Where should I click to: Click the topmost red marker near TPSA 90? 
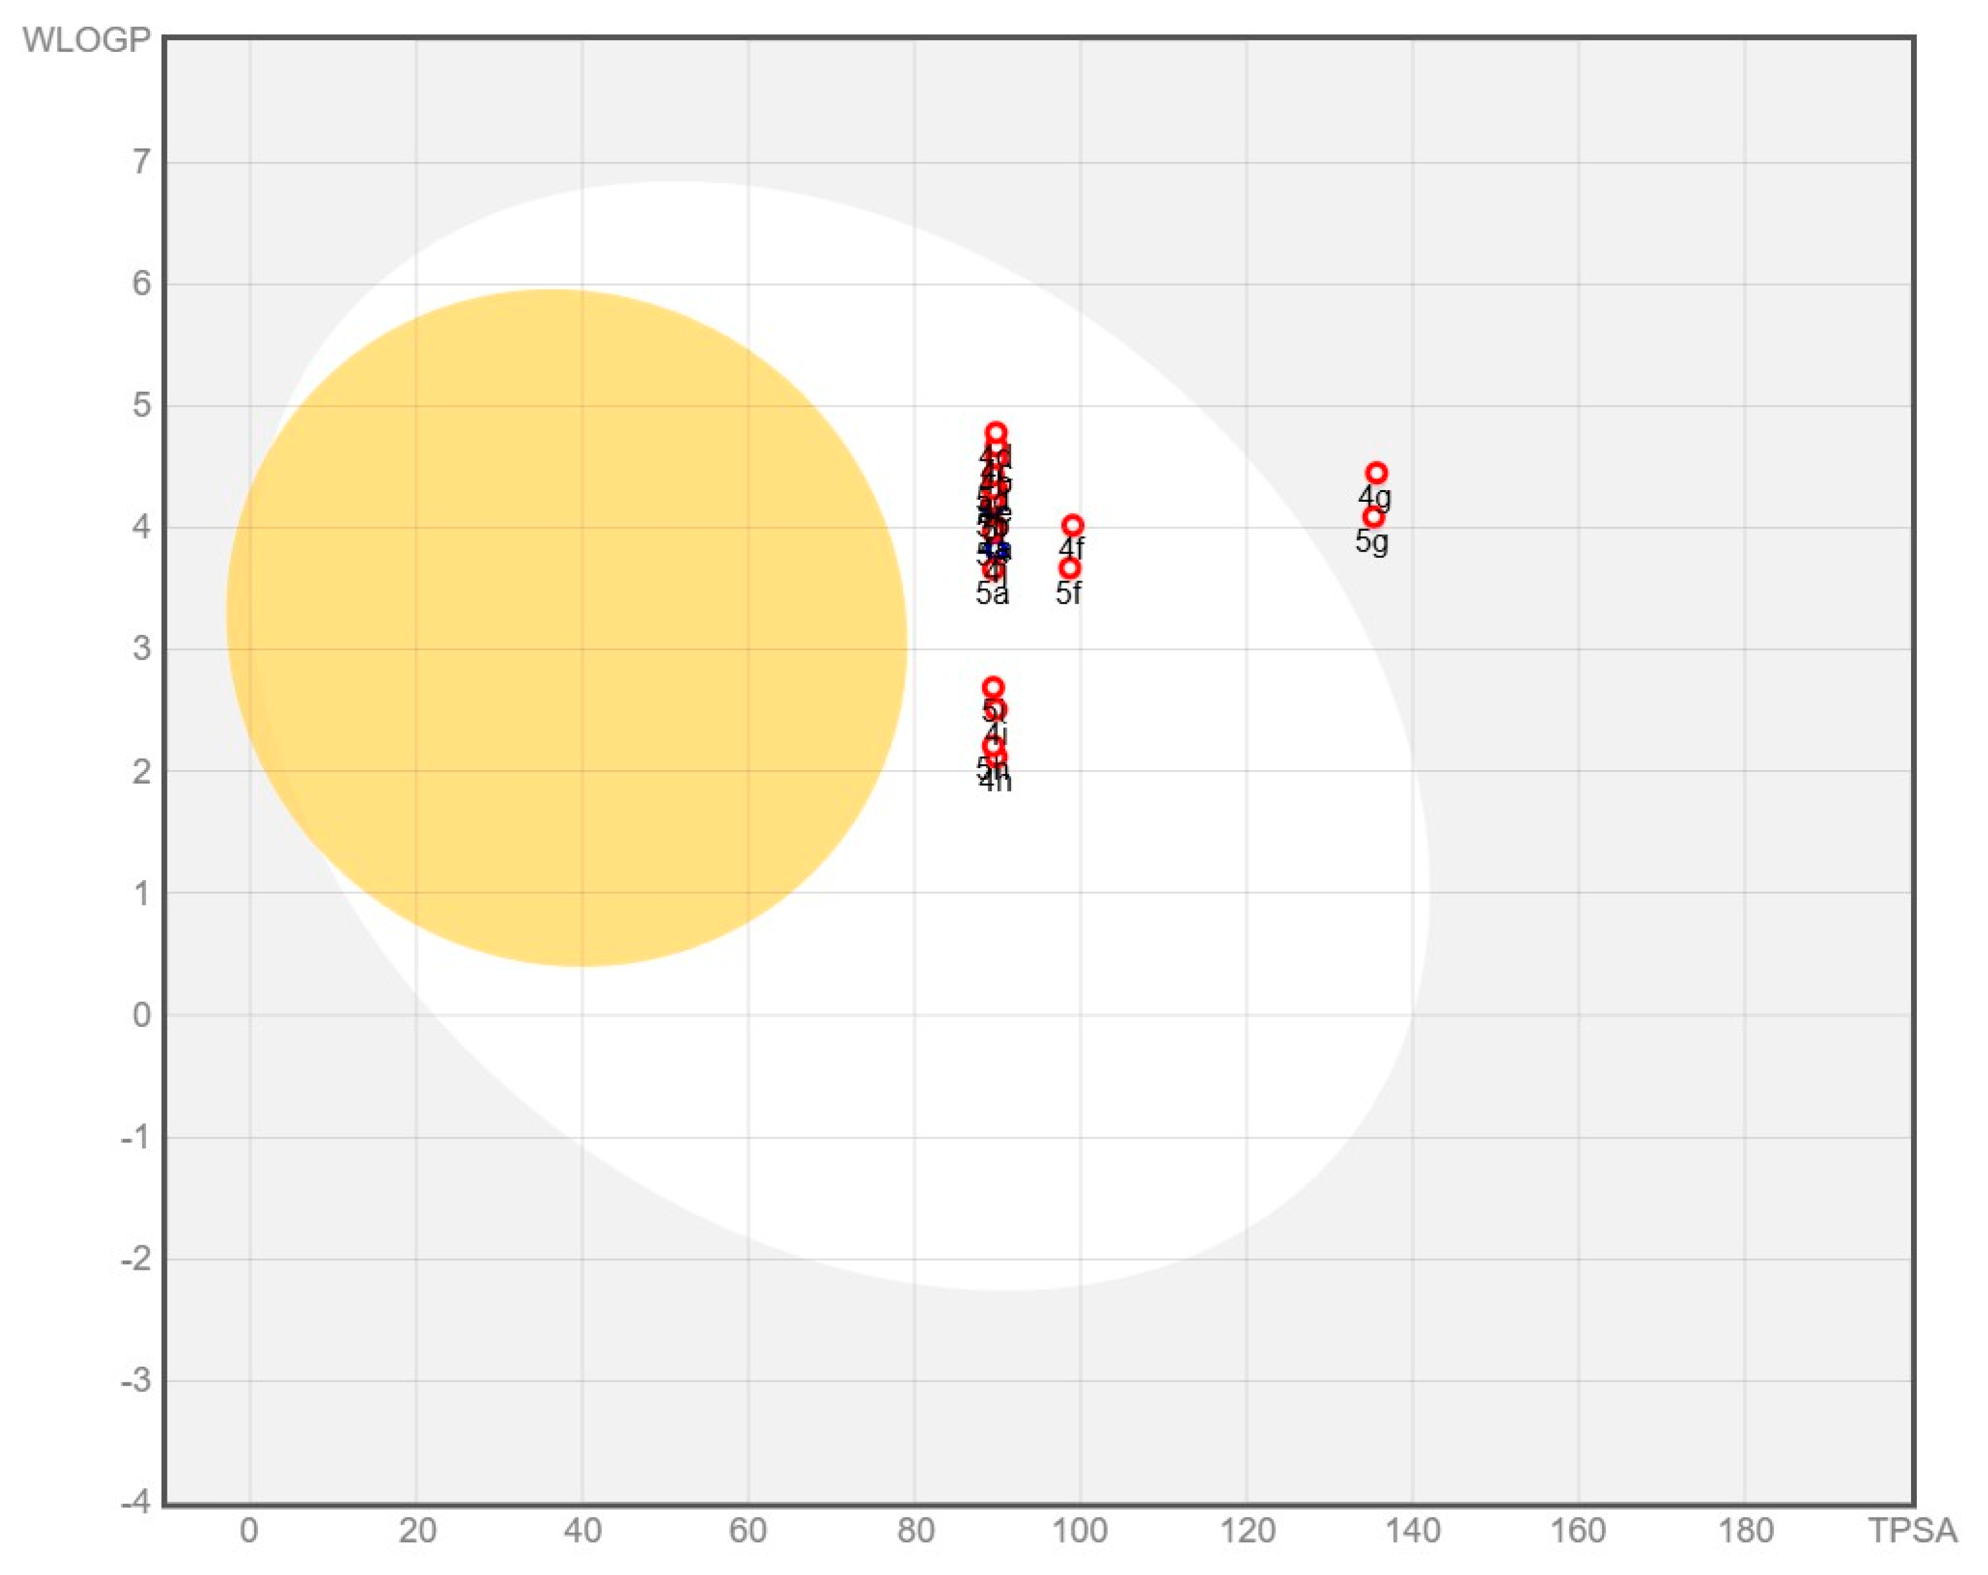[996, 433]
